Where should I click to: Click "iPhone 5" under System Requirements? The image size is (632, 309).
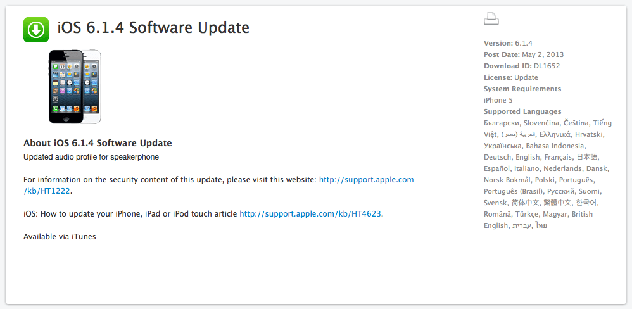[x=498, y=100]
